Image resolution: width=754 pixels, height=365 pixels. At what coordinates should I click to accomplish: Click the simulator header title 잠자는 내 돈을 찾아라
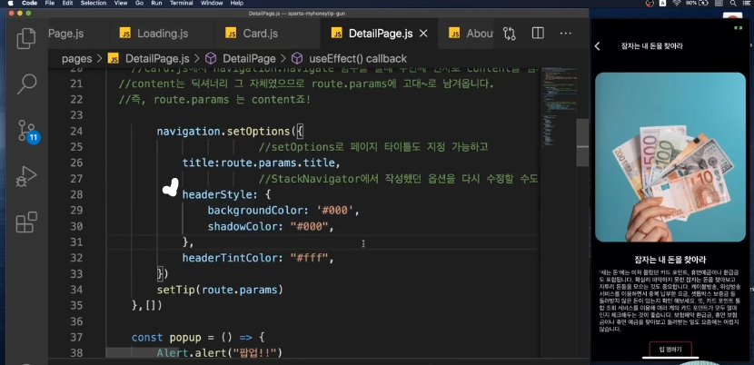coord(651,46)
